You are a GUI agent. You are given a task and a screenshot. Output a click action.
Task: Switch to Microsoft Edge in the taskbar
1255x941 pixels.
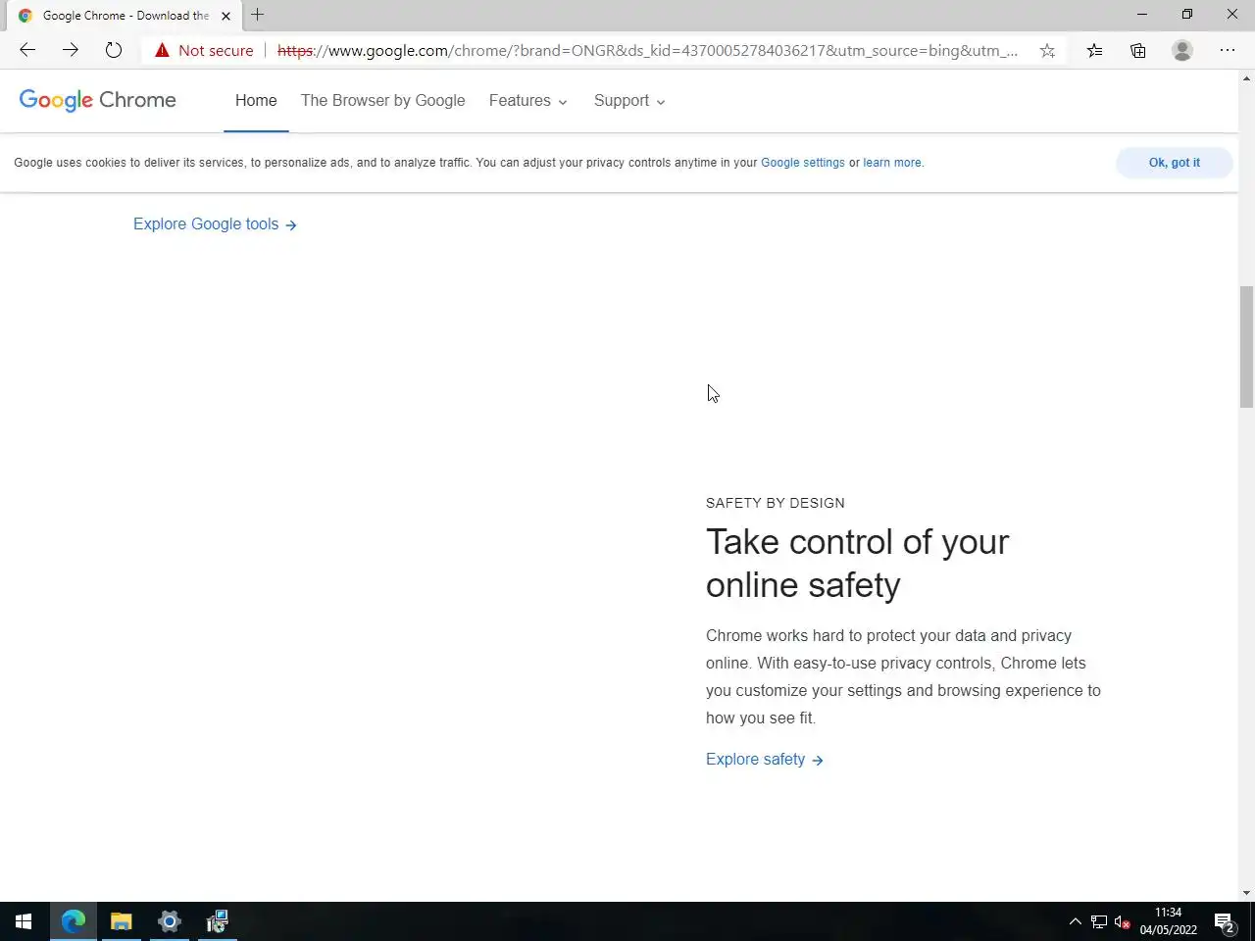click(x=74, y=921)
